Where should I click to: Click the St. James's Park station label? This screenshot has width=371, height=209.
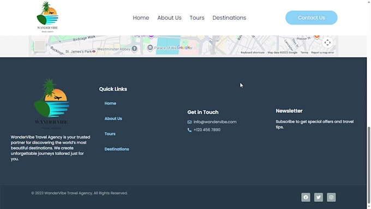pos(79,52)
